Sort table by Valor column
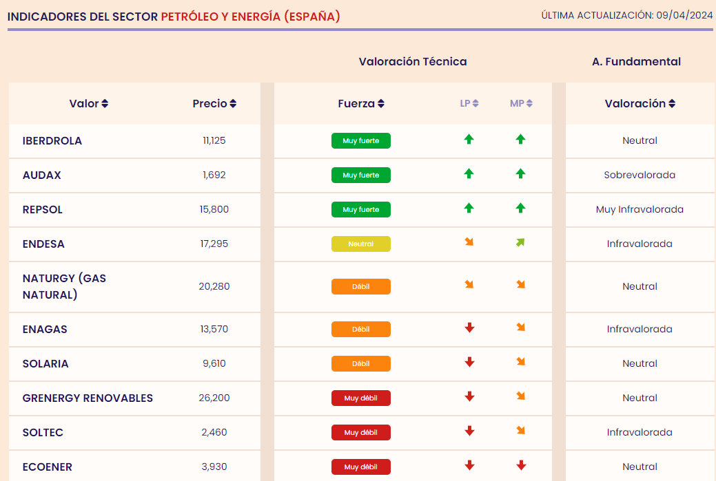 89,104
